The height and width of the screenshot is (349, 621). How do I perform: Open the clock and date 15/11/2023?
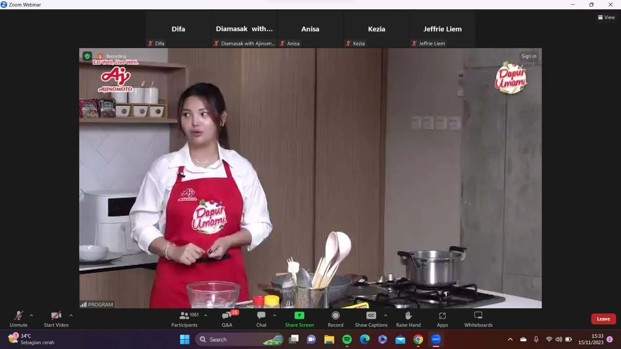pos(591,339)
